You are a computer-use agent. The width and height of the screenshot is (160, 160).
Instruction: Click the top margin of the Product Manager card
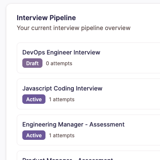[88, 154]
